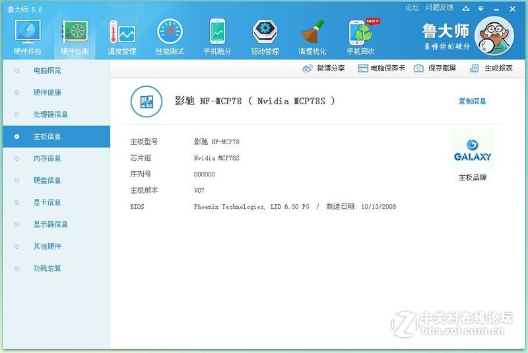Select 主板信息 in the sidebar
Image resolution: width=528 pixels, height=353 pixels.
click(56, 136)
